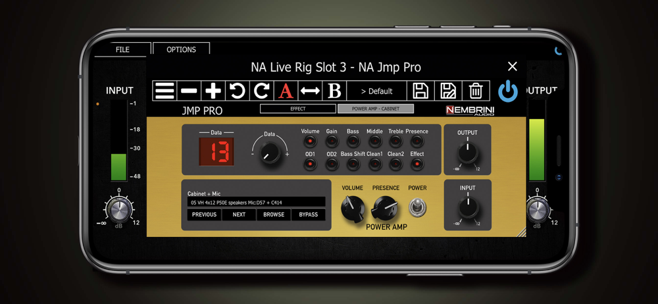Open the FILE tab
This screenshot has width=658, height=304.
[x=122, y=49]
